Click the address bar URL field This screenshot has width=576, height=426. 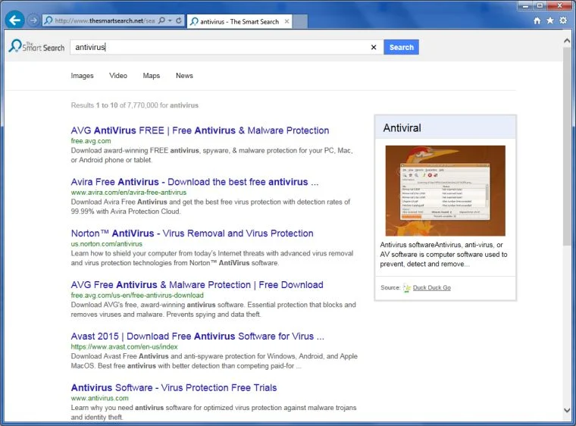click(105, 20)
